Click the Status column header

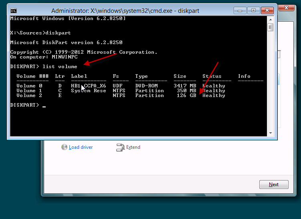[212, 76]
